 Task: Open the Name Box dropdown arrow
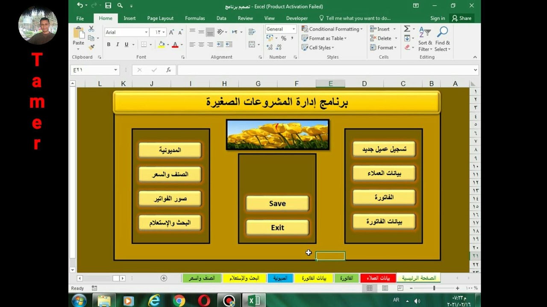(115, 70)
